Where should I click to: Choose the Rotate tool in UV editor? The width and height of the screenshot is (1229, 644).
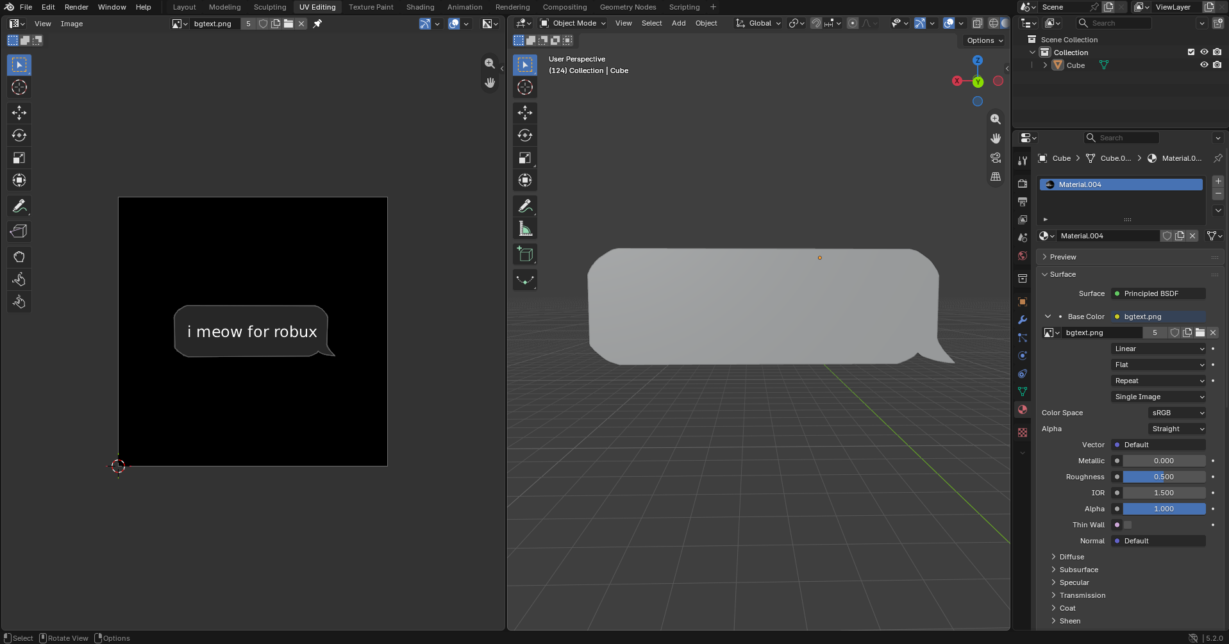tap(19, 135)
